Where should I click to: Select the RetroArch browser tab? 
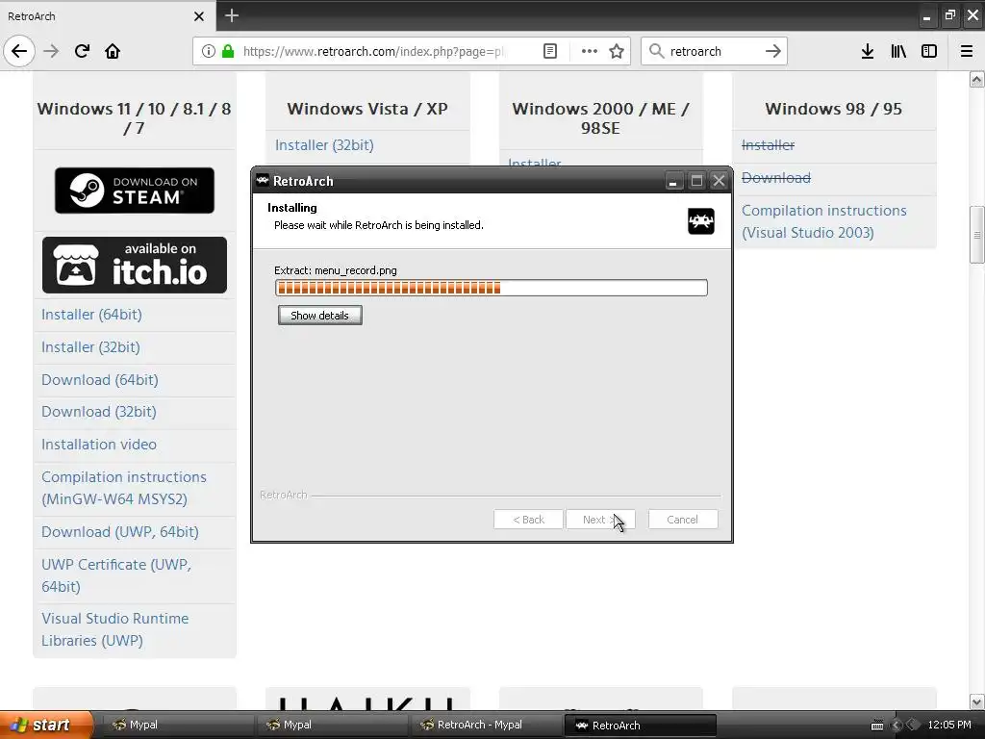pyautogui.click(x=108, y=15)
